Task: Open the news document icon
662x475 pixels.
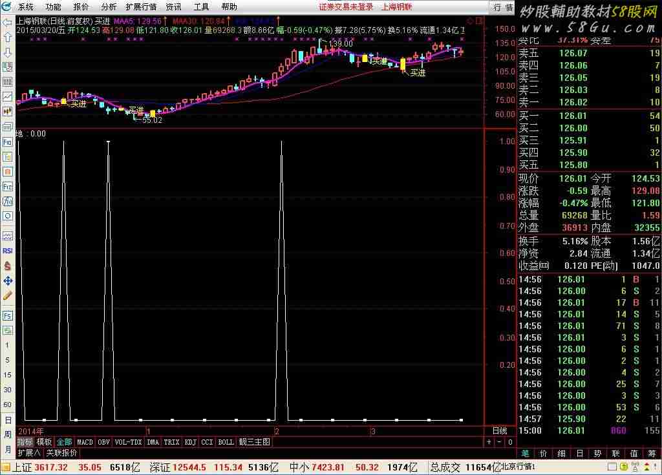Action: click(7, 127)
